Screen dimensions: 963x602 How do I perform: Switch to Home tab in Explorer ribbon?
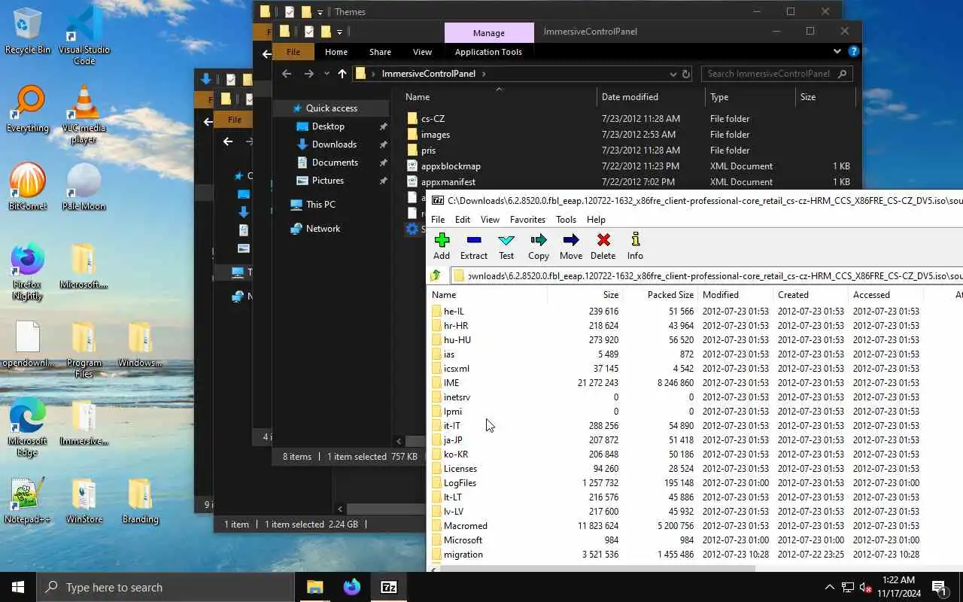click(x=336, y=52)
